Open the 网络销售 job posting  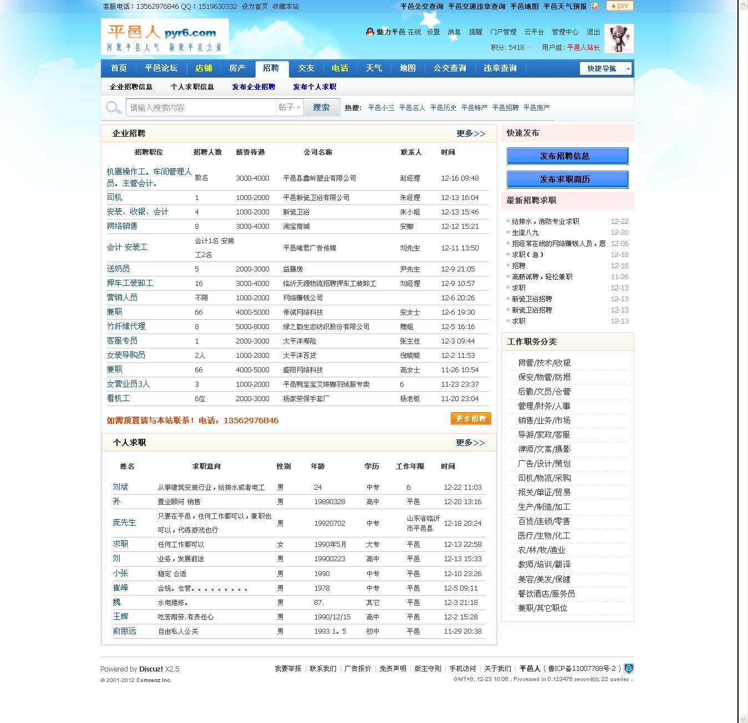122,226
